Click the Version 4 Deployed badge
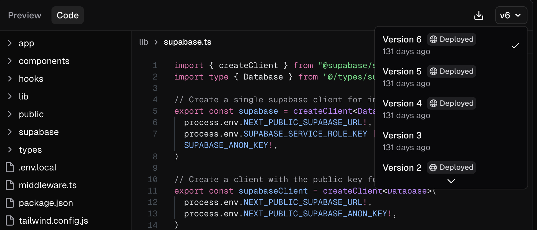537x230 pixels. point(452,103)
